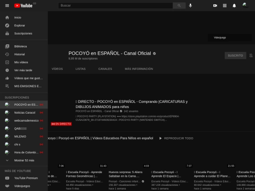Viewport: 255px width, 191px height.
Task: Expand Mostrar 52 más subscriptions
Action: pos(24,160)
